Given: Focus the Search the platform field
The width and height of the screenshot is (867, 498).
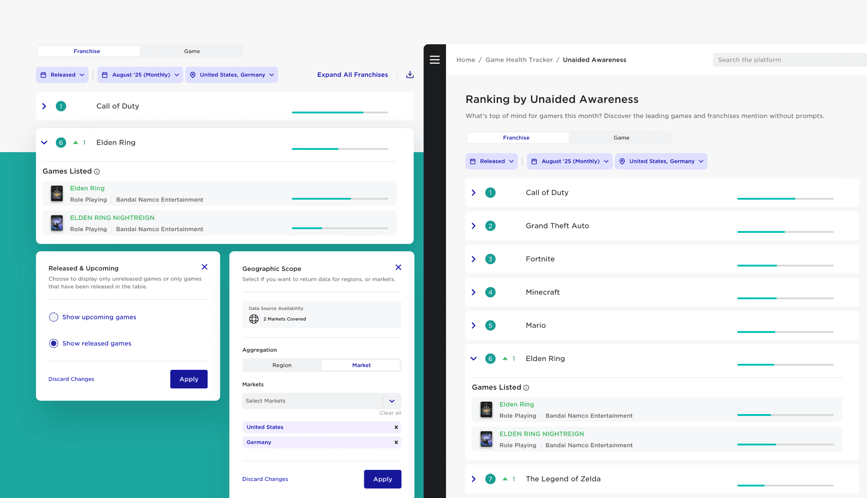Looking at the screenshot, I should click(790, 60).
